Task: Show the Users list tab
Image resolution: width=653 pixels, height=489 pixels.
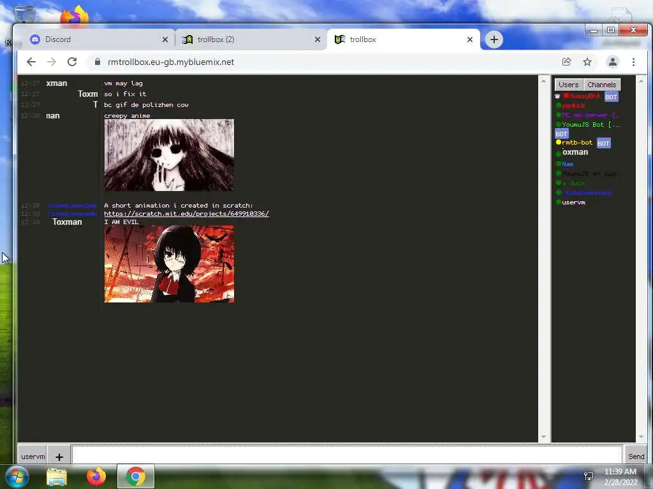Action: tap(568, 85)
